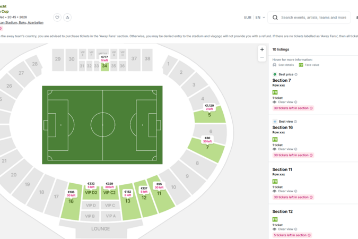
Task: Open the stadium location link in Baku
Action: [x=22, y=23]
